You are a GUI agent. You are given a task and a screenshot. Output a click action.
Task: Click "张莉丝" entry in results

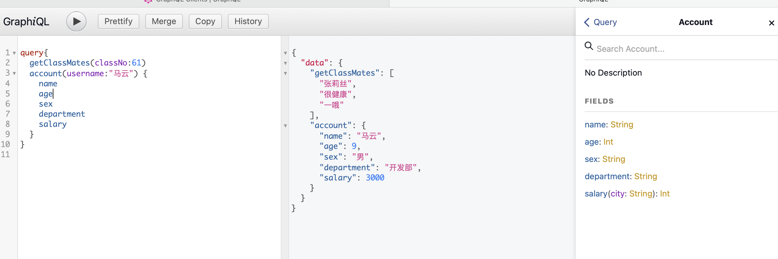[335, 84]
